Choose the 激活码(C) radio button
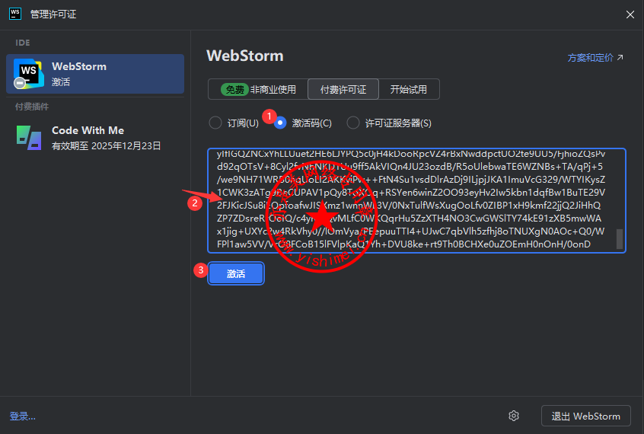 pyautogui.click(x=280, y=123)
